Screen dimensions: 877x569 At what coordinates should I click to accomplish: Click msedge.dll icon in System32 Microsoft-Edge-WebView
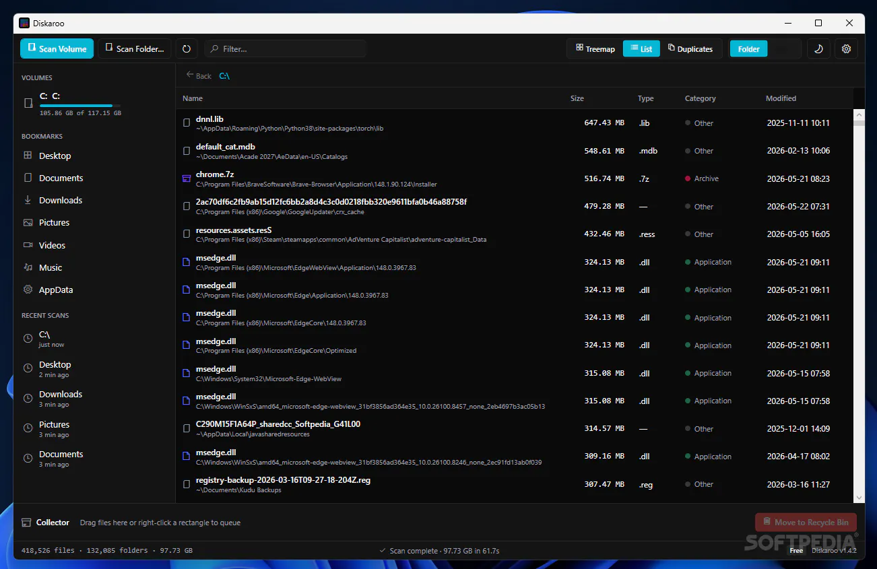click(187, 373)
